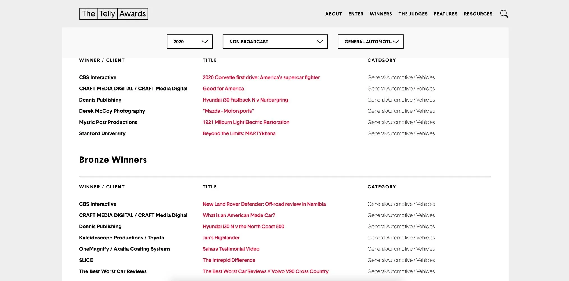Screen dimensions: 569x281
Task: Open THE JUDGES menu item
Action: point(413,14)
